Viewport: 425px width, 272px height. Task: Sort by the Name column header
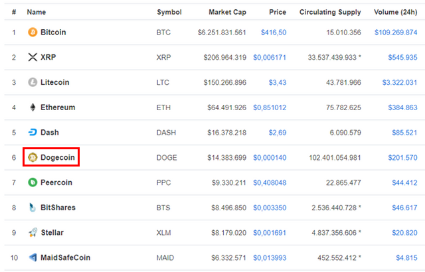point(37,12)
